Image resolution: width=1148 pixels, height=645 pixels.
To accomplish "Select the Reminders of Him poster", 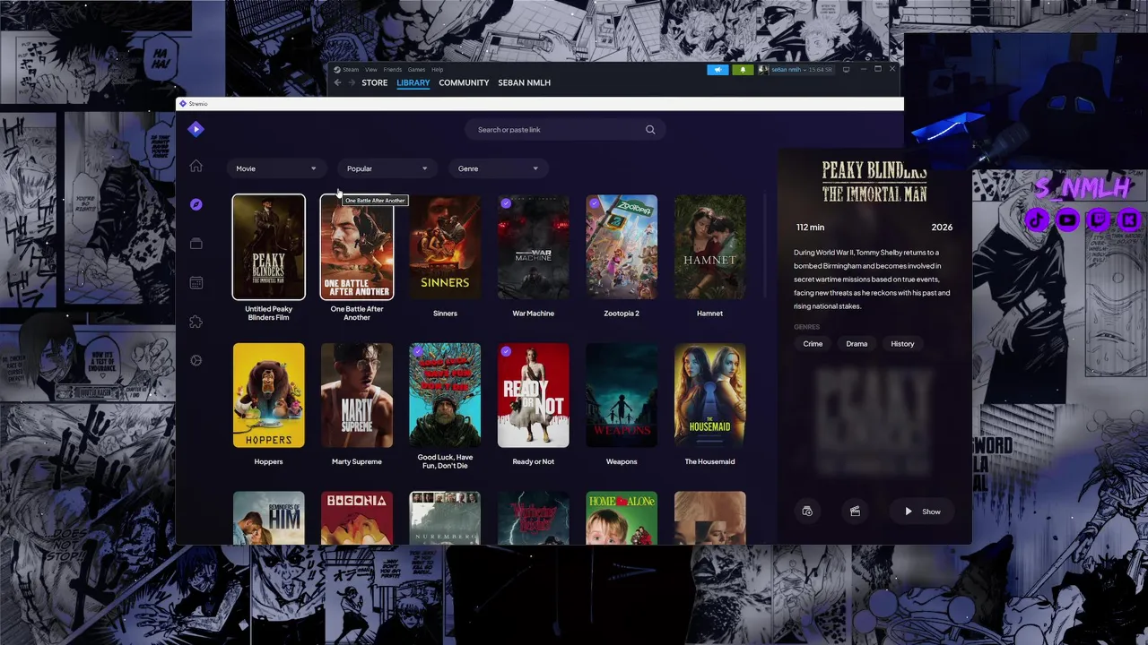I will pyautogui.click(x=268, y=518).
